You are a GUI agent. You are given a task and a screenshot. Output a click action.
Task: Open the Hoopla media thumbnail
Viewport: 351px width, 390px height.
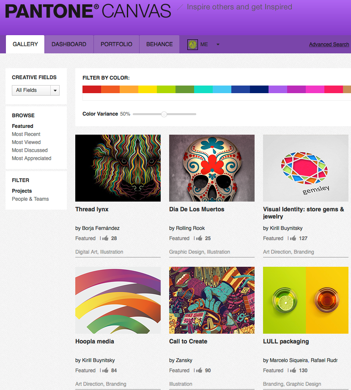coord(118,300)
